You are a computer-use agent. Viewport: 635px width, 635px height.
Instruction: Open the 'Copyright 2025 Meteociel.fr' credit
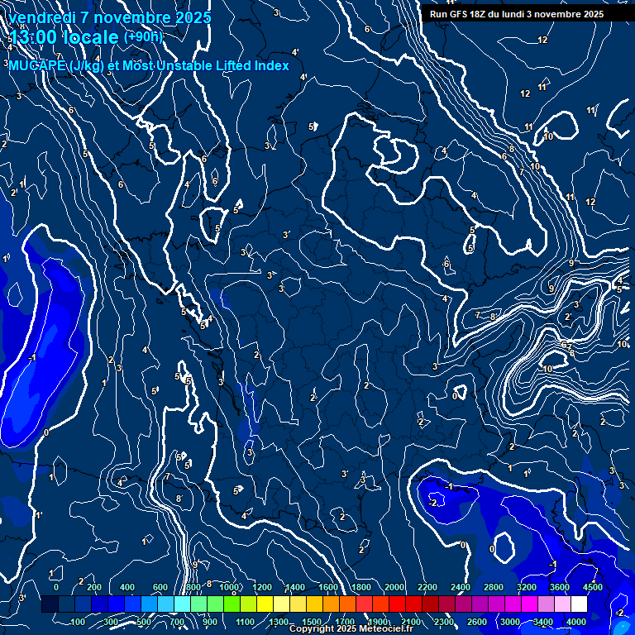[351, 628]
